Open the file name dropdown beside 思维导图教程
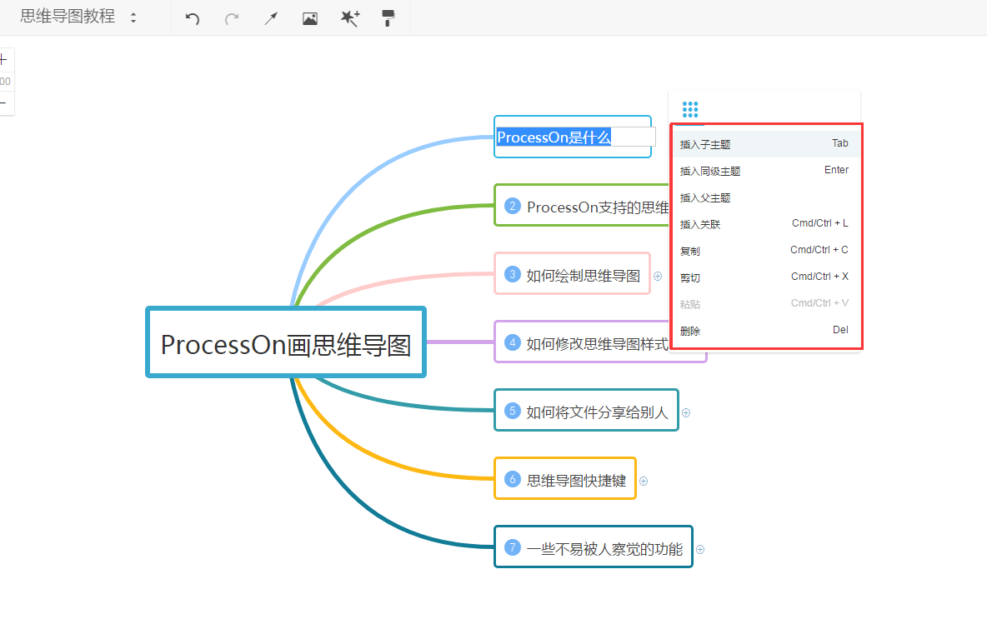 pos(132,15)
